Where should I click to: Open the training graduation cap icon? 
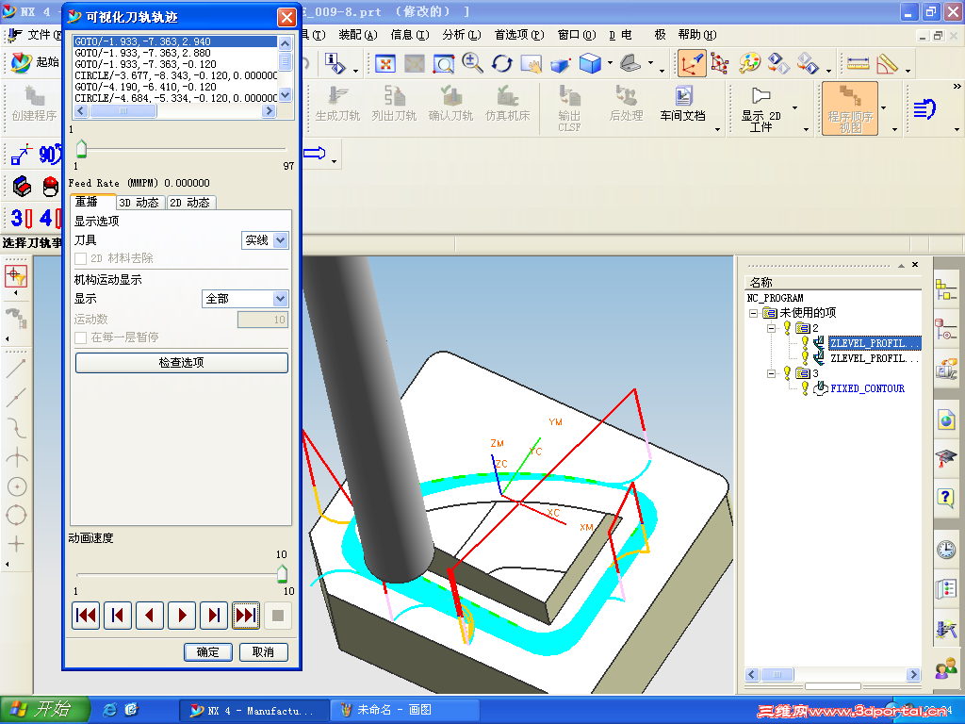[x=946, y=458]
